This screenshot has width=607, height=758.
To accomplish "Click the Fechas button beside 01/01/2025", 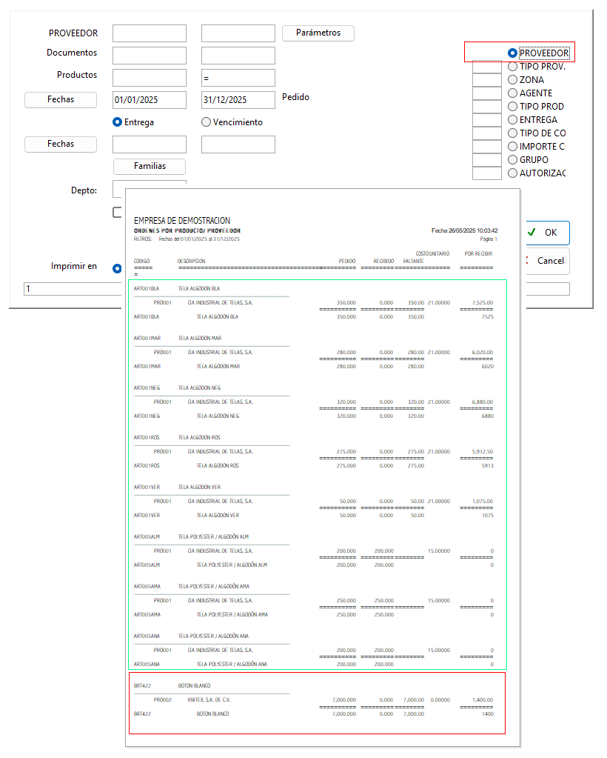I will [61, 99].
